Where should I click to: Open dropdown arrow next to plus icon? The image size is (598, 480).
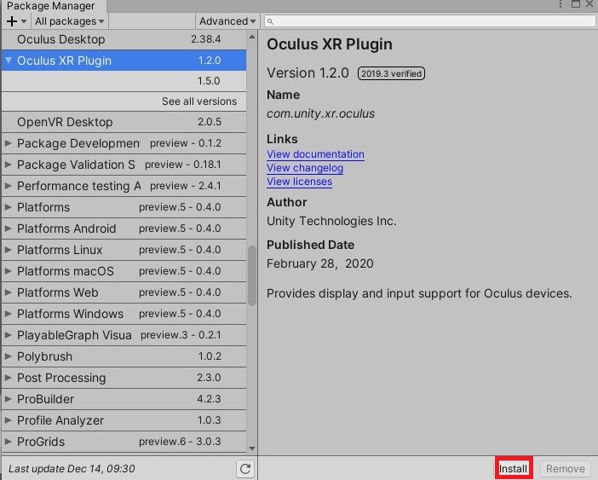[24, 21]
